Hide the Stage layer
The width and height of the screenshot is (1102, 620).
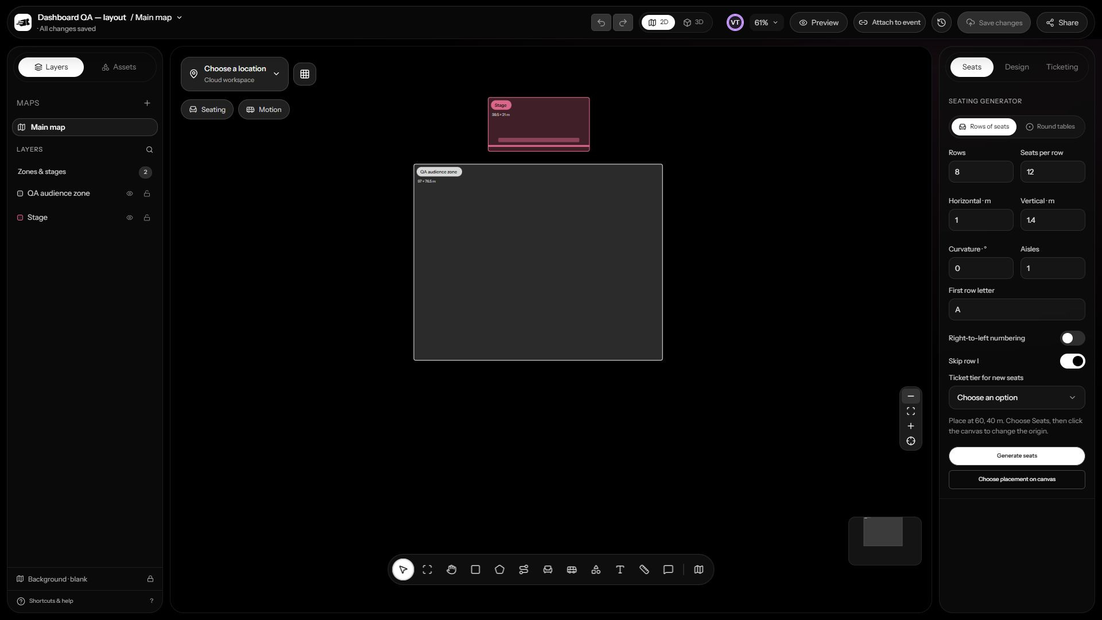(130, 218)
